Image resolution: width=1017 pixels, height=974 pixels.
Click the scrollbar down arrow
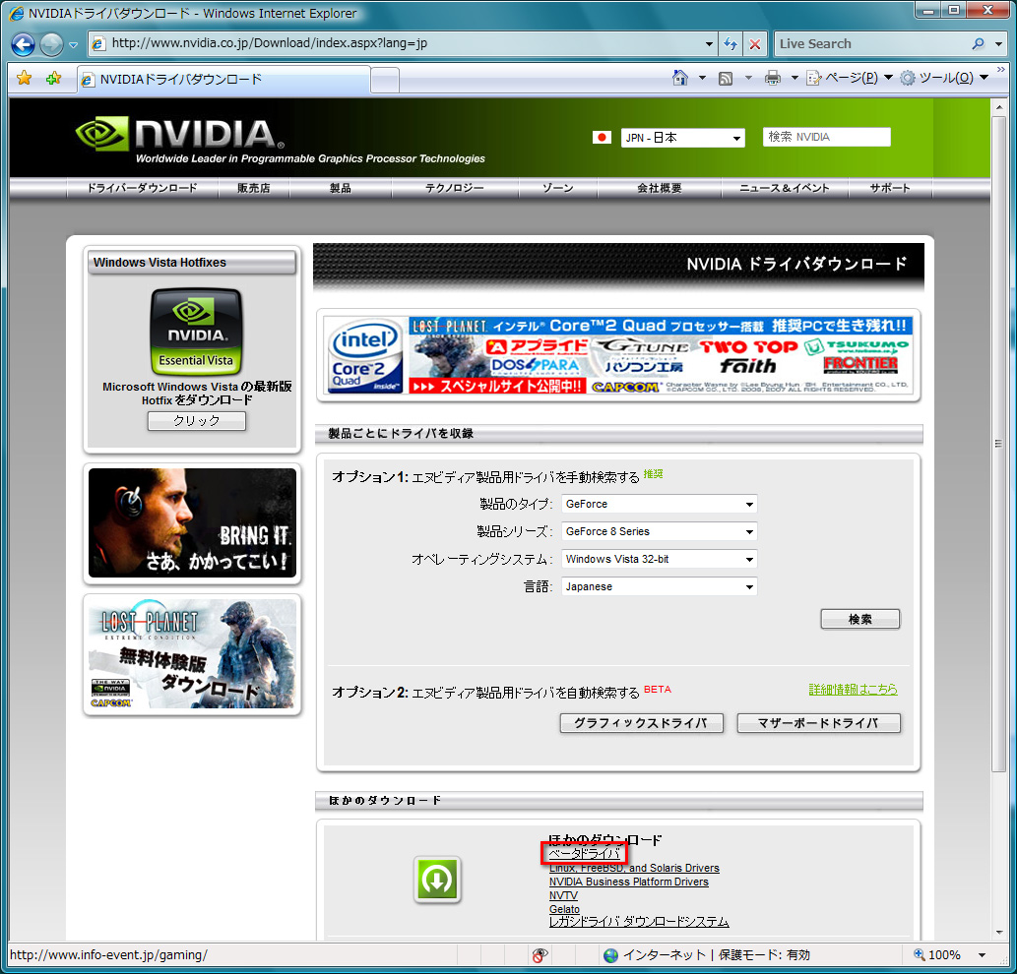999,933
